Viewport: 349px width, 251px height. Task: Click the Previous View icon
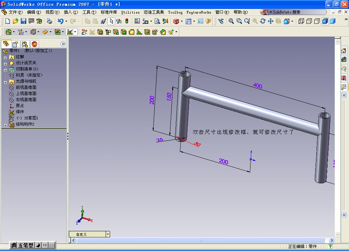tap(221, 21)
